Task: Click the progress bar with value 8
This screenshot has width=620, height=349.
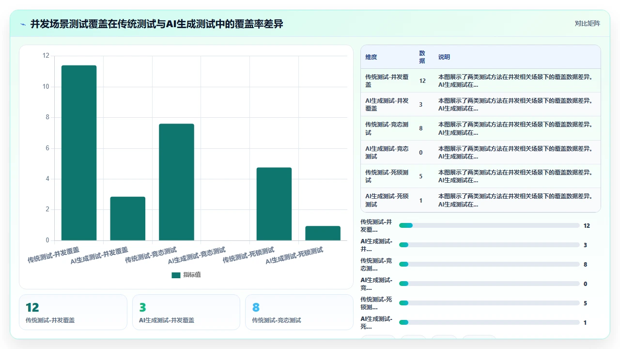Action: point(489,264)
